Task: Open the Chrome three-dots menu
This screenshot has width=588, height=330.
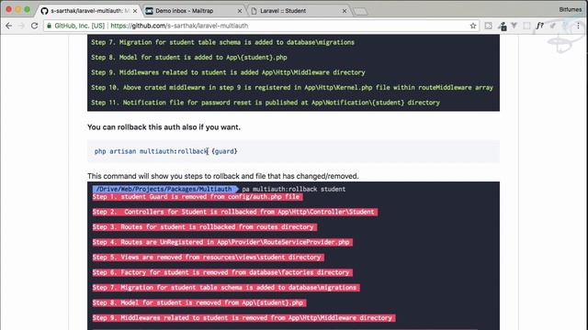Action: point(578,26)
